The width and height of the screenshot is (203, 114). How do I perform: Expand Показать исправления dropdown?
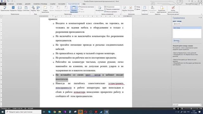(x=112, y=9)
